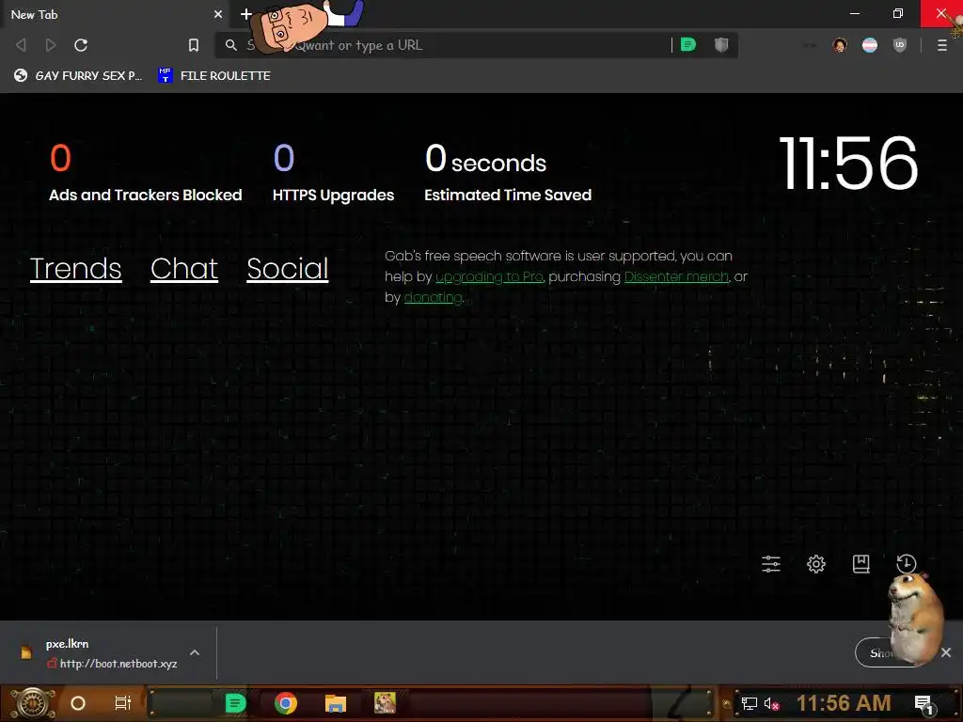Image resolution: width=963 pixels, height=722 pixels.
Task: Open the Trends link
Action: pyautogui.click(x=75, y=269)
